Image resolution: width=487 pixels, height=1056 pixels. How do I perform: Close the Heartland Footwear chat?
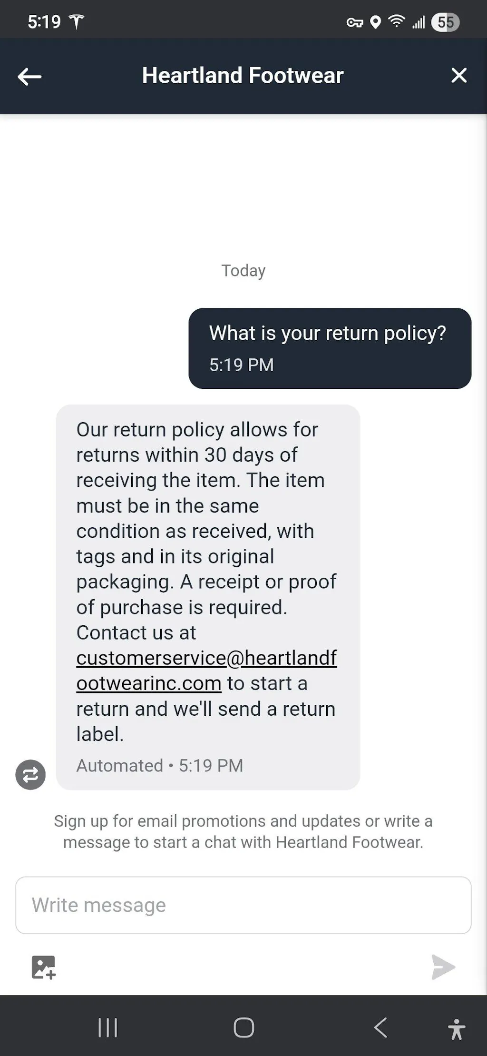[x=459, y=75]
